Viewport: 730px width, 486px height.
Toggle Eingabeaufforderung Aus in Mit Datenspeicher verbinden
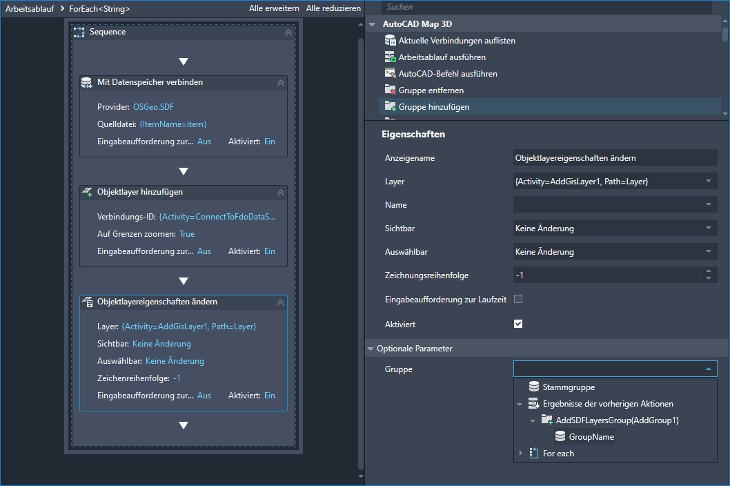coord(204,142)
